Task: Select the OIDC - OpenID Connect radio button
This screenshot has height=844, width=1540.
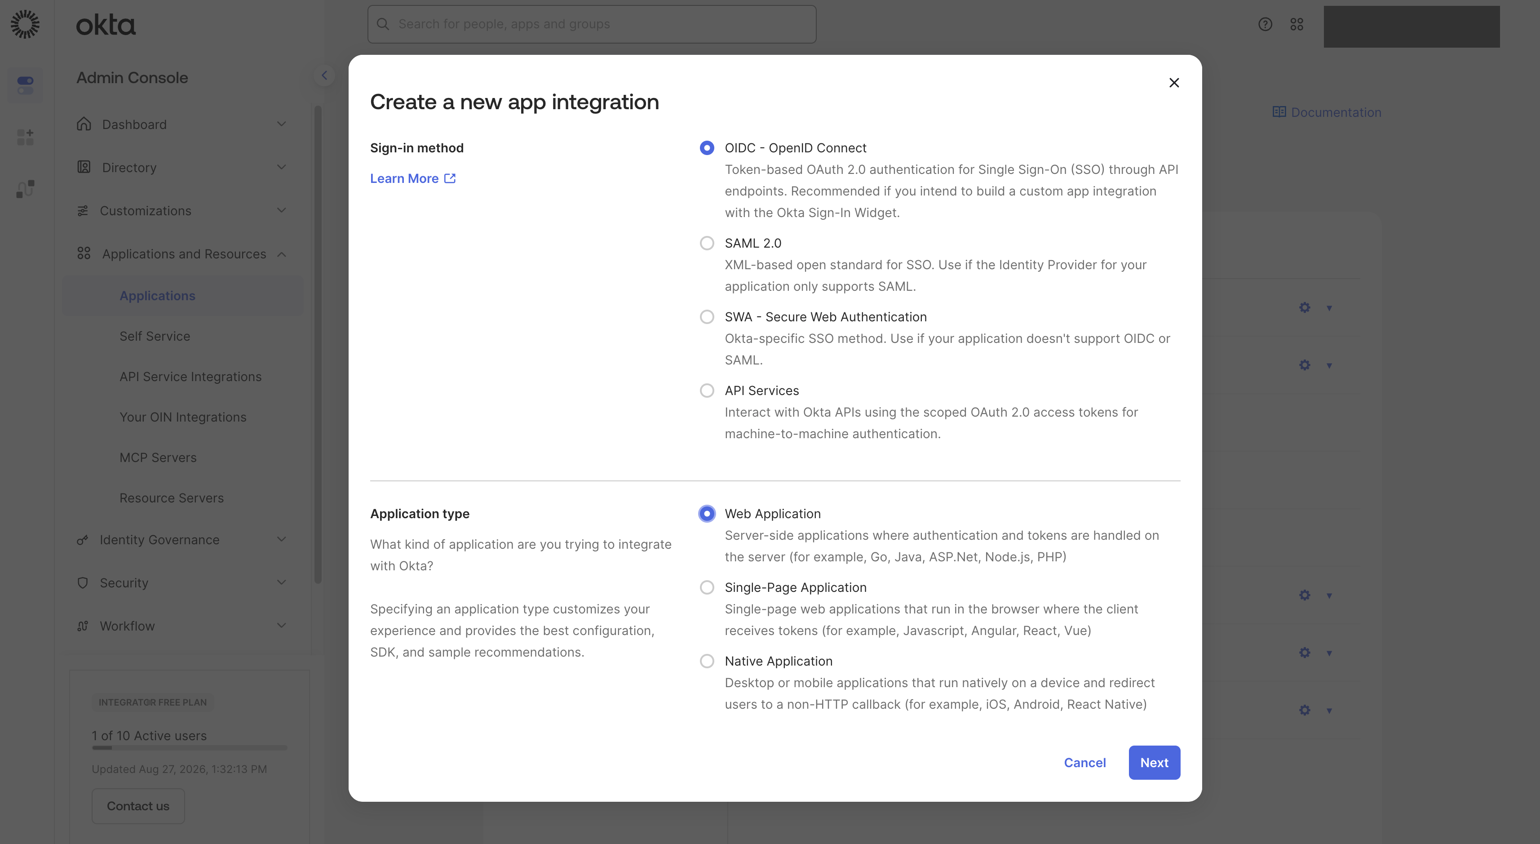Action: point(707,148)
